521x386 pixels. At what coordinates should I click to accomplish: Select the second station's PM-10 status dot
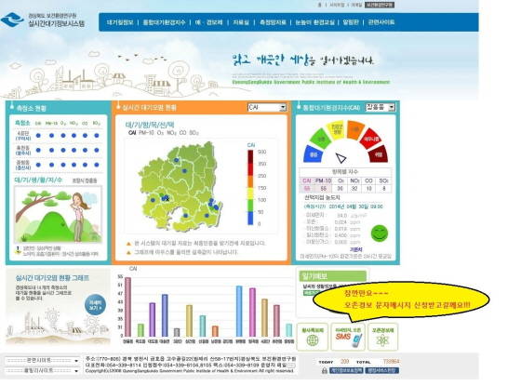point(51,150)
